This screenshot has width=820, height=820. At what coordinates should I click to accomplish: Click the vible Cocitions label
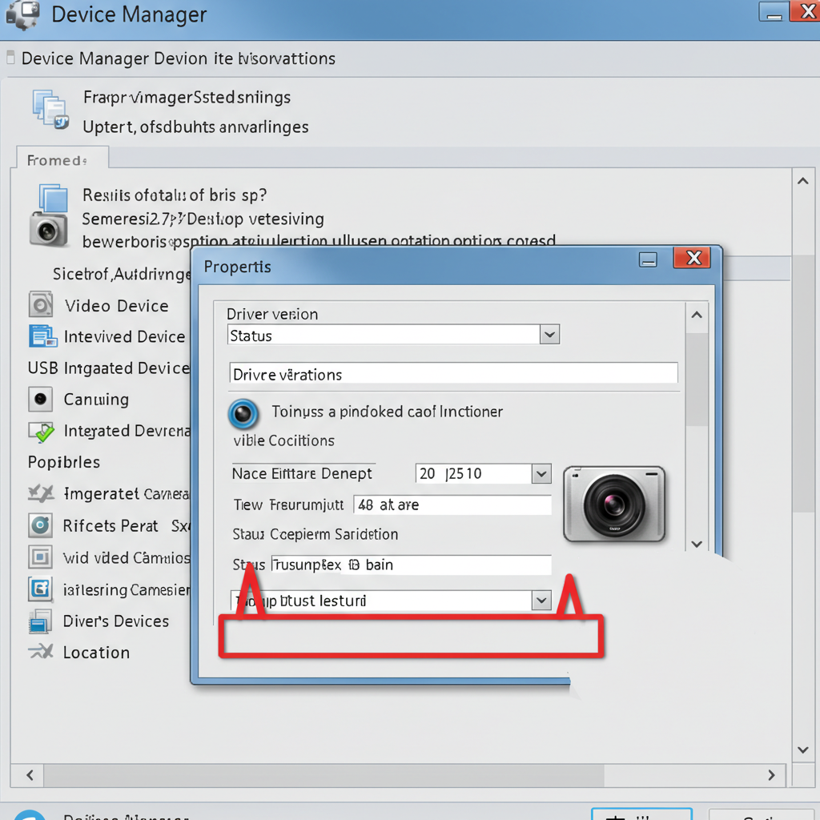click(x=284, y=440)
